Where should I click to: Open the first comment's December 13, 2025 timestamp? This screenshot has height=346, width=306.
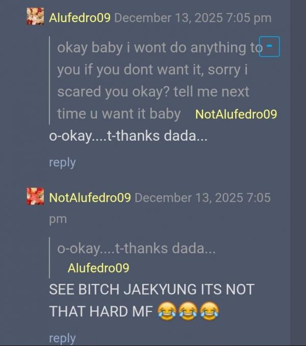[193, 18]
